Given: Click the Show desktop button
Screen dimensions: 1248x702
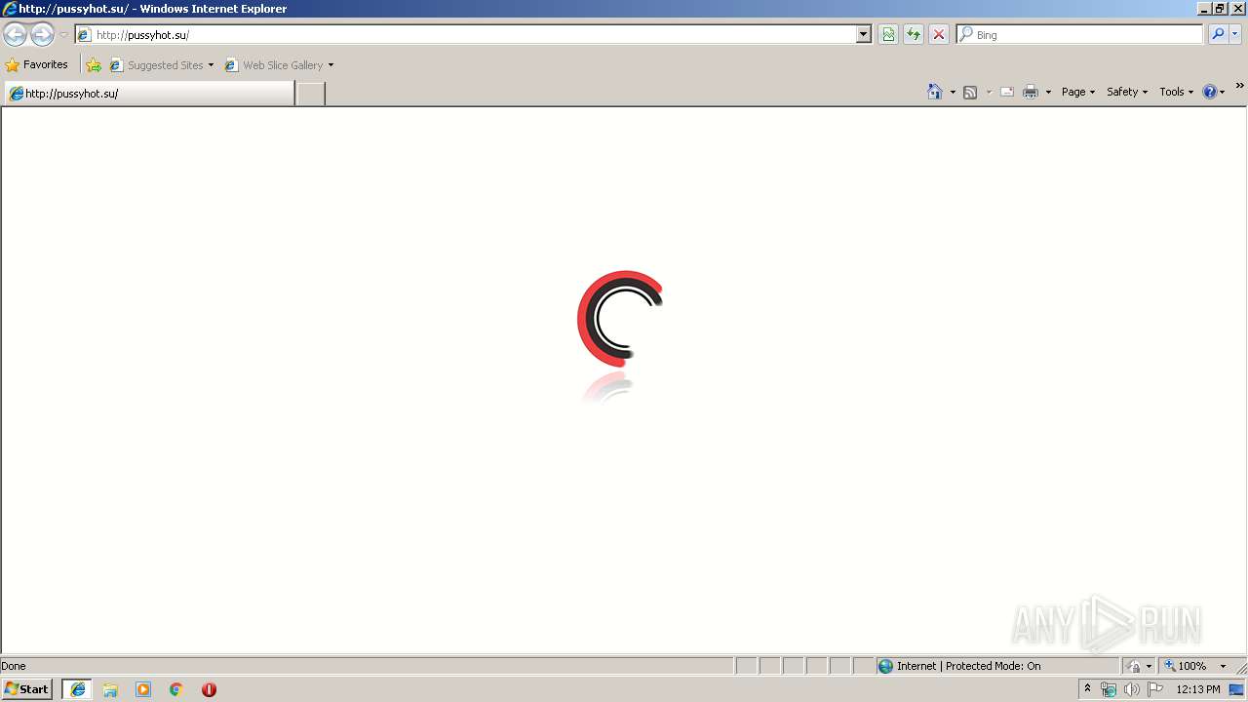Looking at the screenshot, I should pos(1237,689).
